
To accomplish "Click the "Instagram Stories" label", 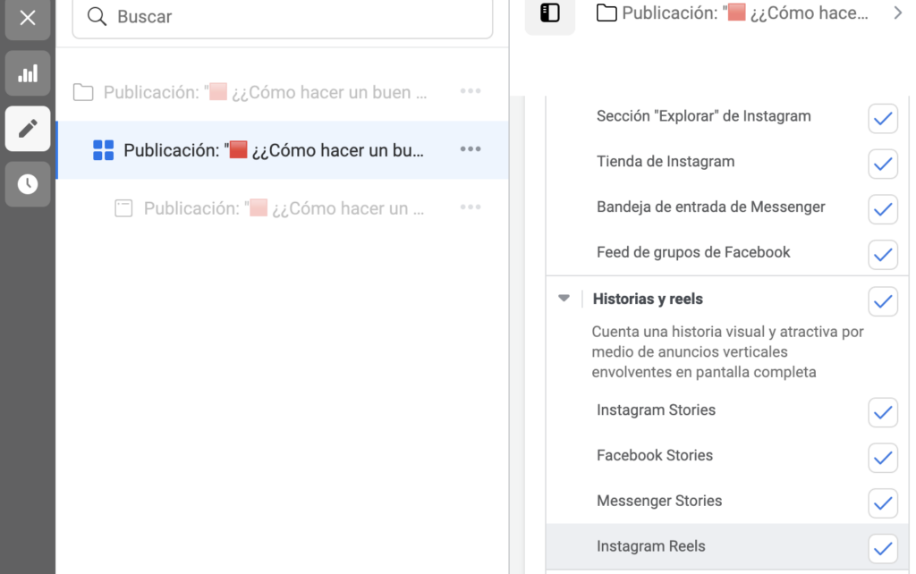I will (656, 409).
